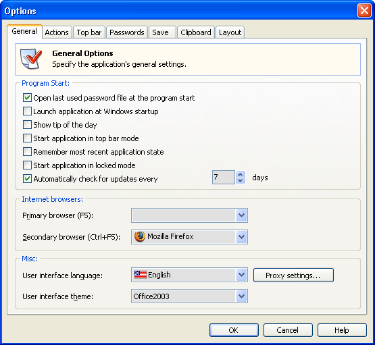Open the Top bar tab
The height and width of the screenshot is (345, 375).
click(x=89, y=32)
